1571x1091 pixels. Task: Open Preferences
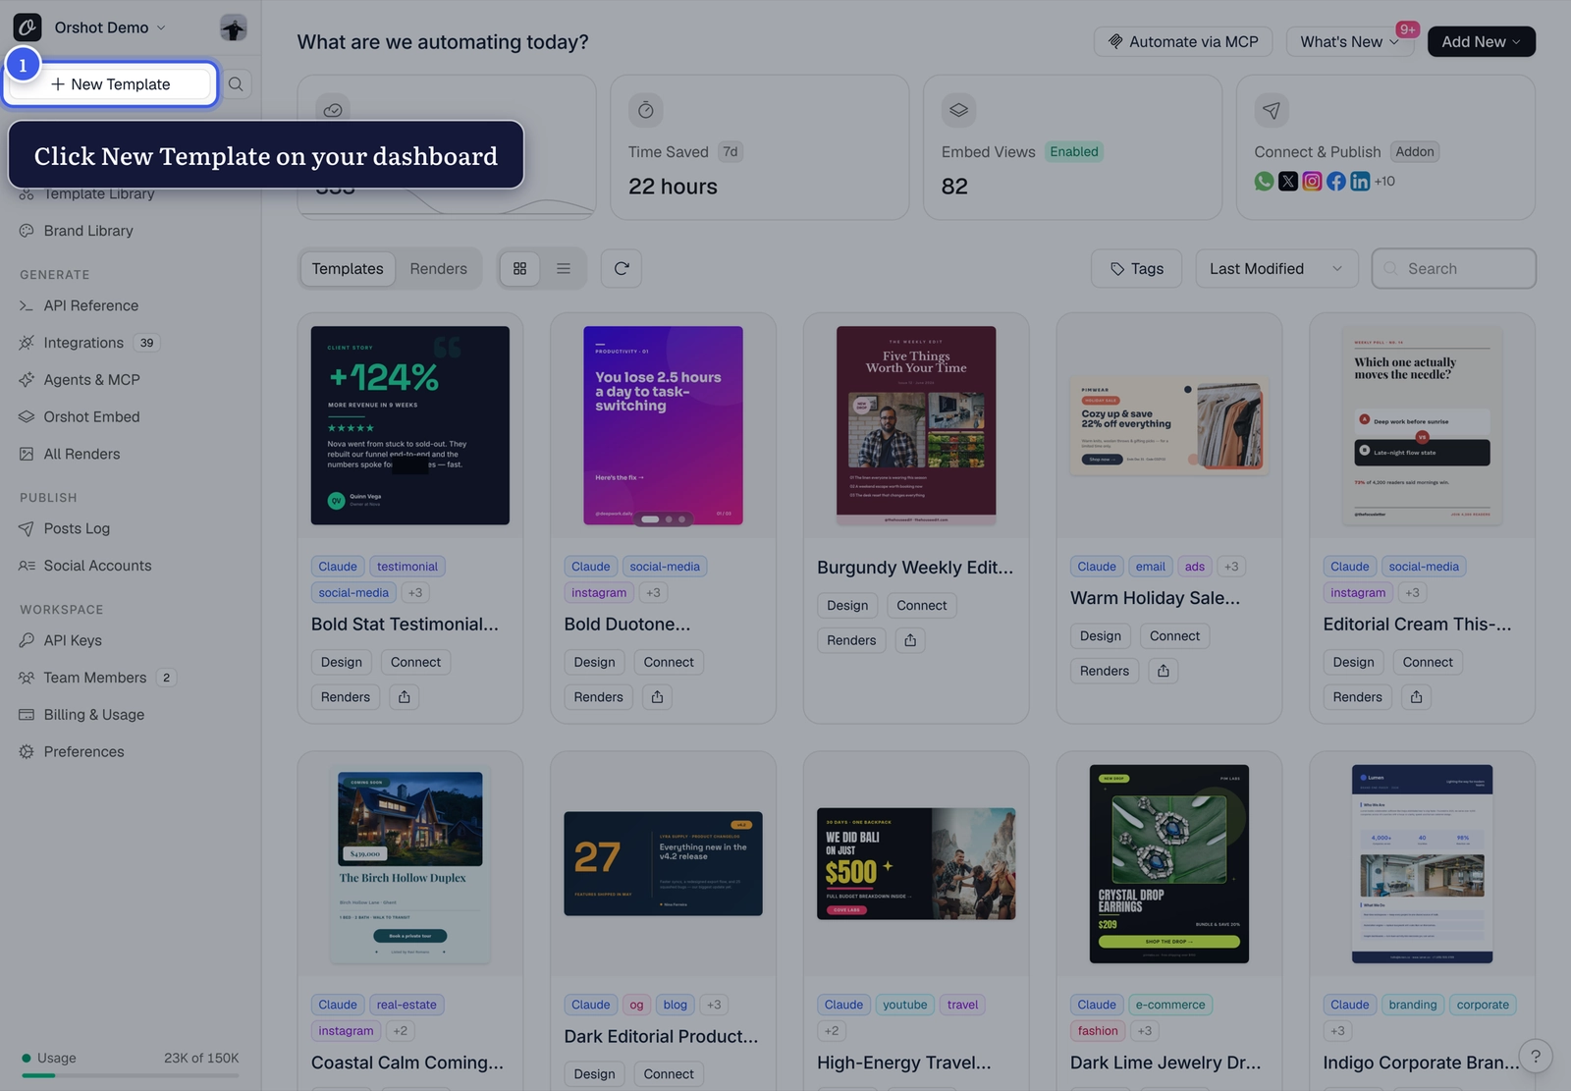coord(83,753)
